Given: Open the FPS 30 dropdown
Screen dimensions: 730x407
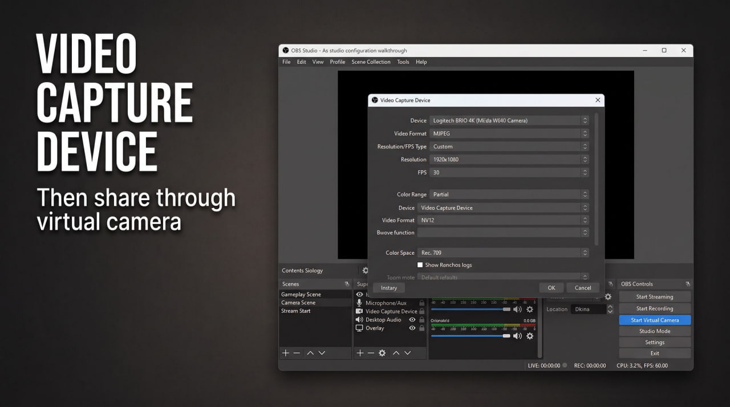Looking at the screenshot, I should pos(509,172).
